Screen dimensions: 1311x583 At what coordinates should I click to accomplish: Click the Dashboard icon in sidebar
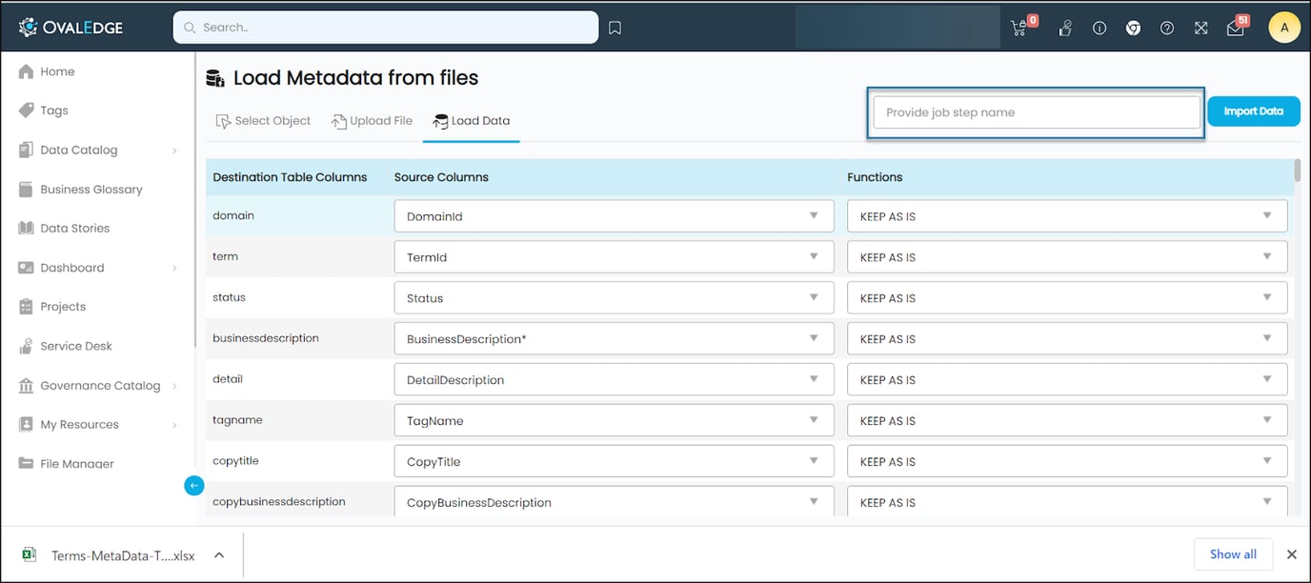click(x=26, y=268)
